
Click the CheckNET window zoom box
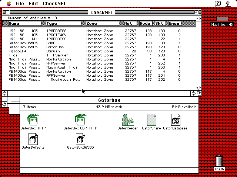point(196,12)
